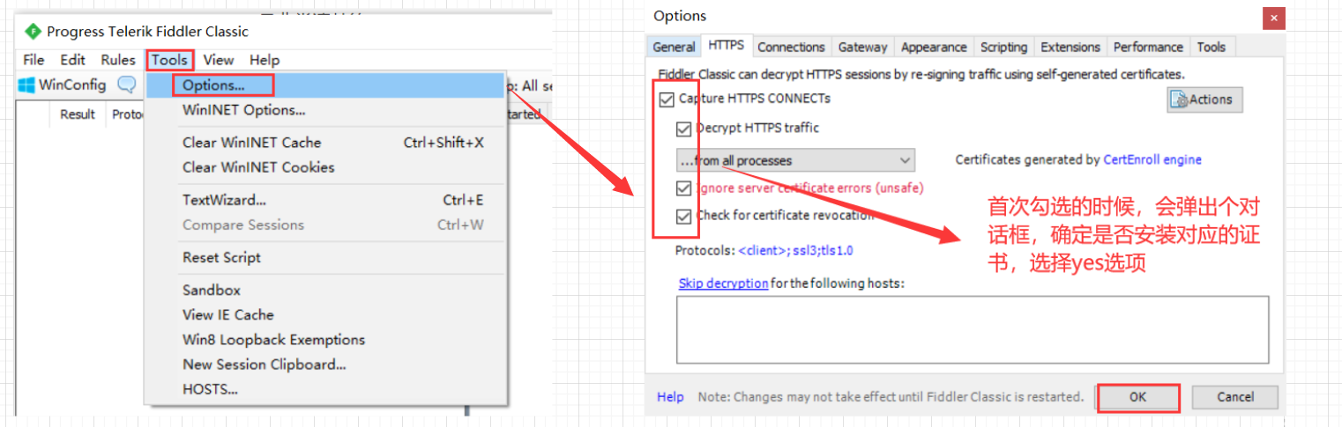The image size is (1342, 427).
Task: Click the speech bubble comment icon
Action: (127, 85)
